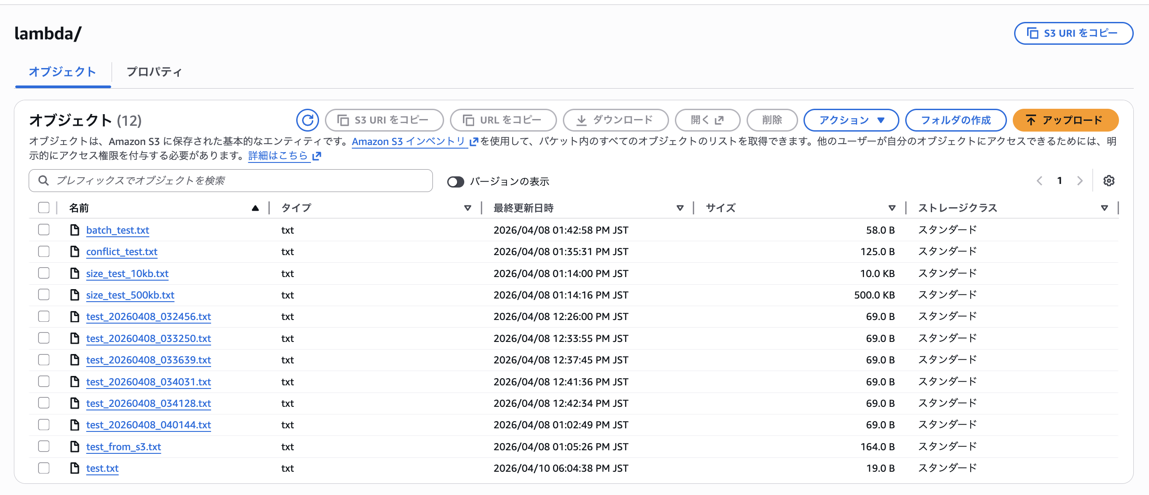Click the refresh objects icon
1149x495 pixels.
pos(307,120)
